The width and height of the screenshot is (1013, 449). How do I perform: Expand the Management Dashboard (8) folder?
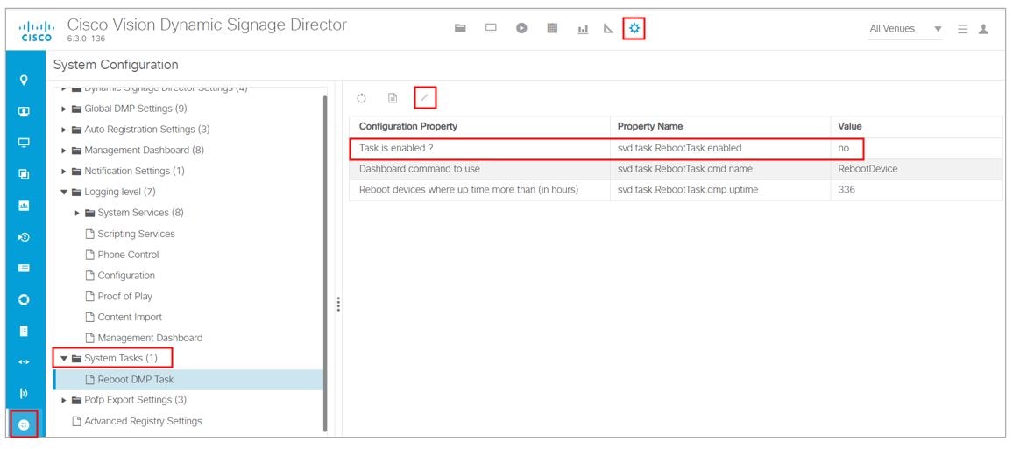64,151
